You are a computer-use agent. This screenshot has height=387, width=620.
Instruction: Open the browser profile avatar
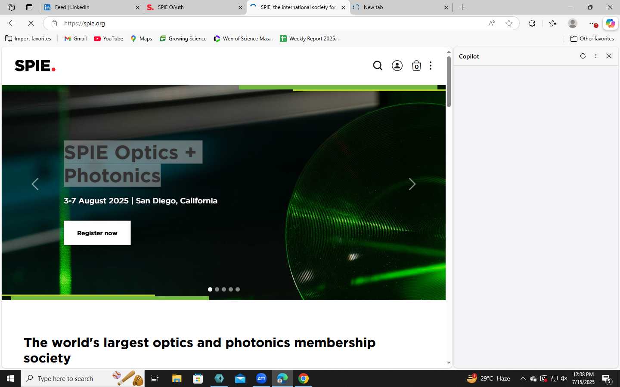click(573, 23)
